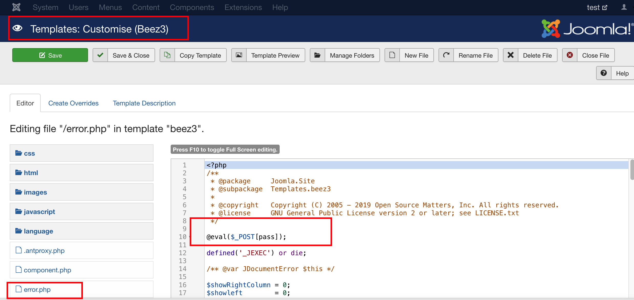Click the Copy Template label
634x300 pixels.
200,55
